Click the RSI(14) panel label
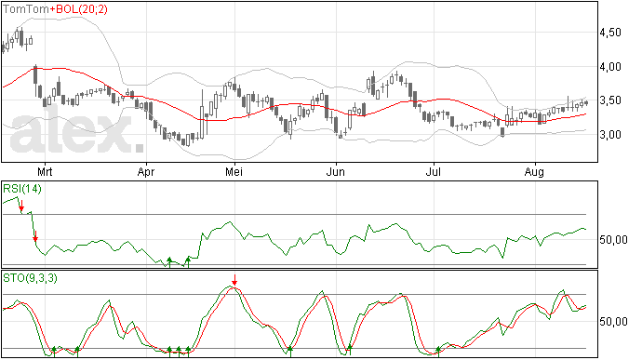This screenshot has height=360, width=642. (x=22, y=189)
